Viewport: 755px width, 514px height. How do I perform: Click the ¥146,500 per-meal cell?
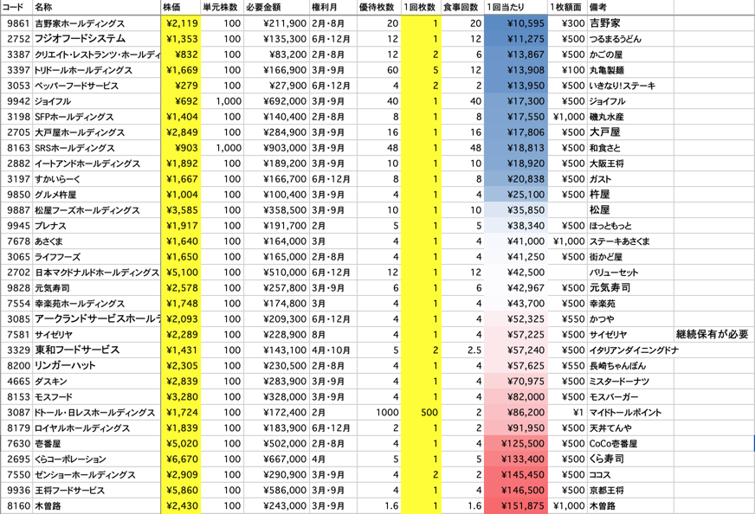(516, 490)
